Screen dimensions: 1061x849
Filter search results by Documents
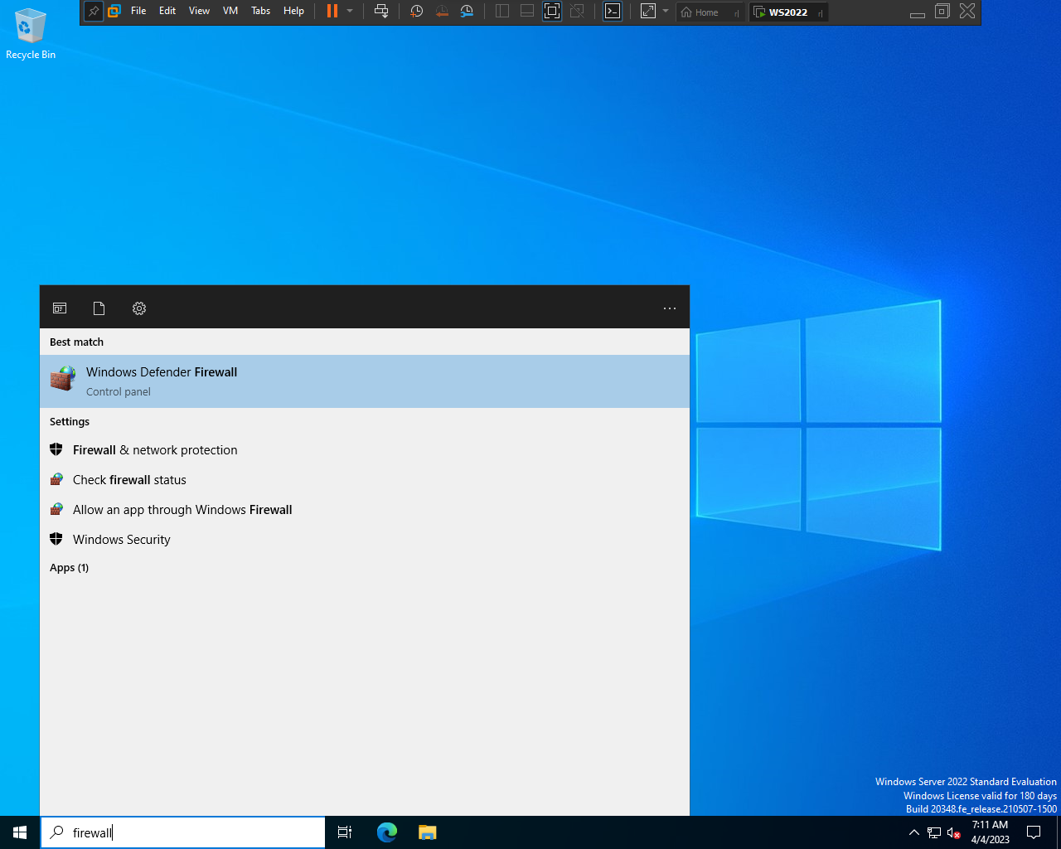[x=99, y=308]
